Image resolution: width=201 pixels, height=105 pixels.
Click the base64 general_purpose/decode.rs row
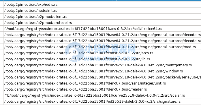coord(102,35)
